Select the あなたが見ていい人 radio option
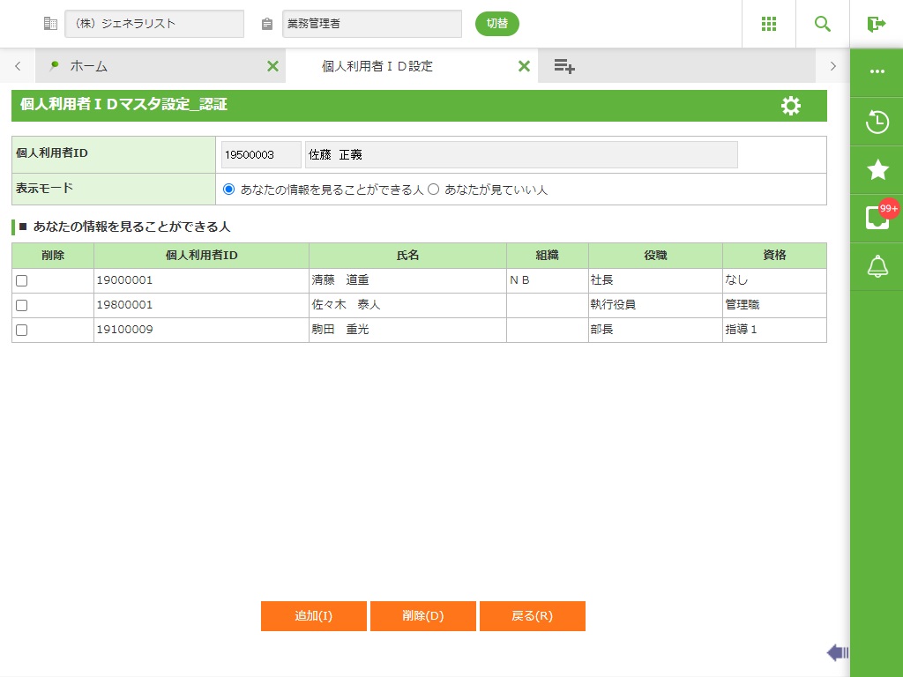Image resolution: width=903 pixels, height=677 pixels. pos(433,190)
